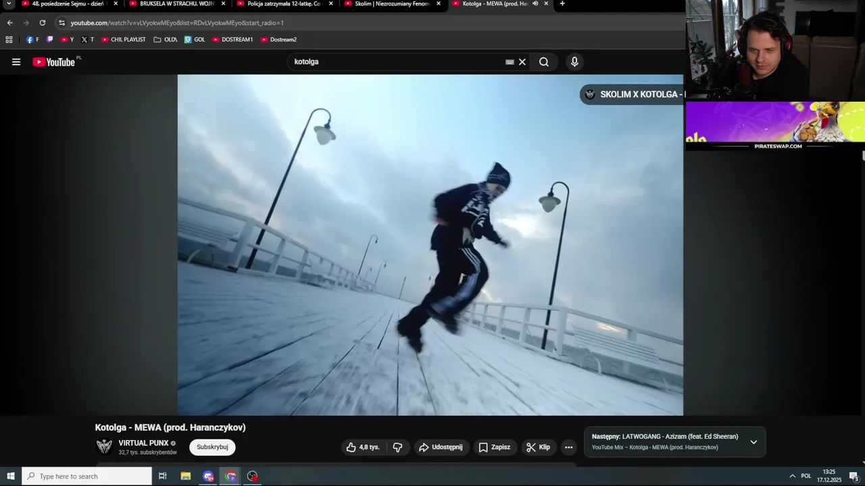Open the on-screen keyboard icon in search
Screen dimensions: 865x486
point(510,62)
